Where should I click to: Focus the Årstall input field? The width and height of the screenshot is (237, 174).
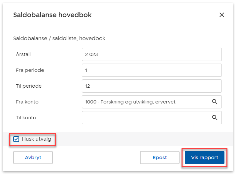(152, 54)
